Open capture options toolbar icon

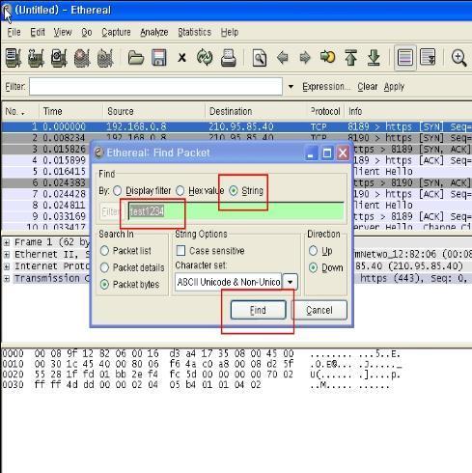(x=36, y=58)
